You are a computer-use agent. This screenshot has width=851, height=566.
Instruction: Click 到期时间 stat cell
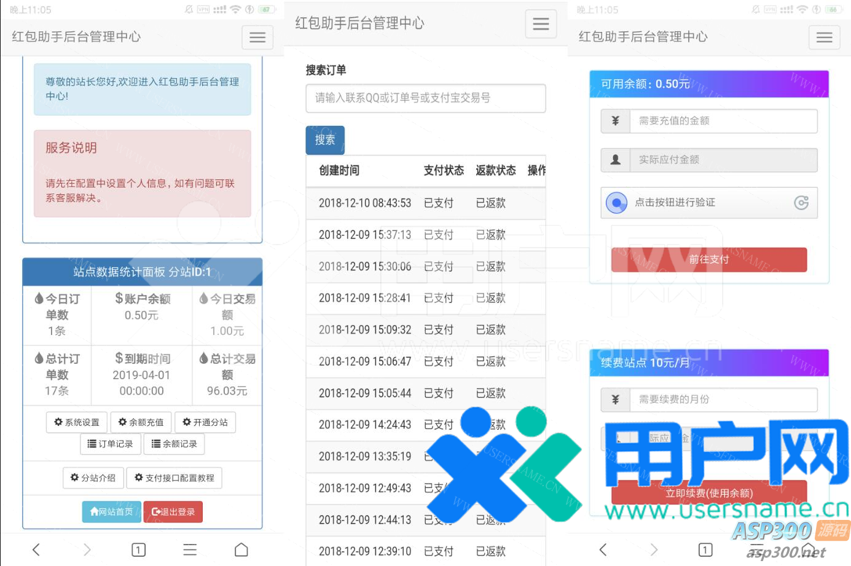pyautogui.click(x=142, y=375)
